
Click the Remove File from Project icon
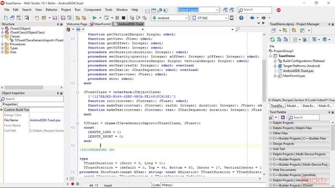pos(84,18)
